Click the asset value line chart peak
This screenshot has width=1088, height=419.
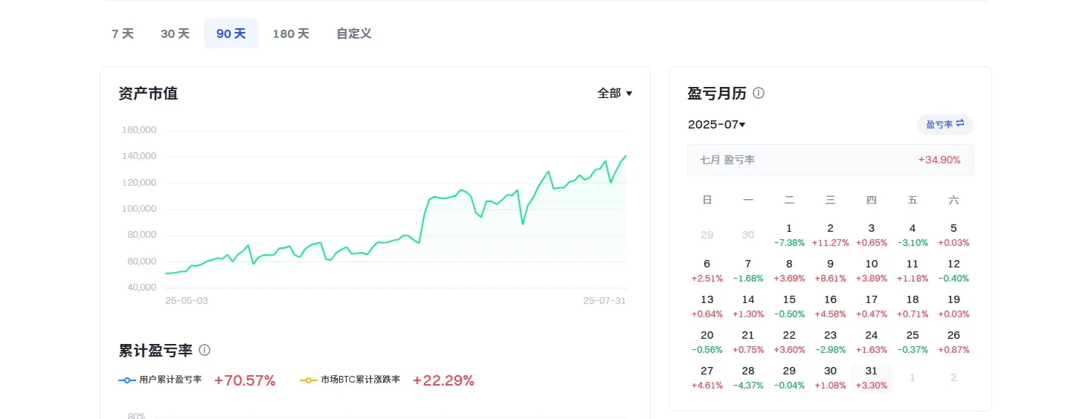(x=625, y=156)
